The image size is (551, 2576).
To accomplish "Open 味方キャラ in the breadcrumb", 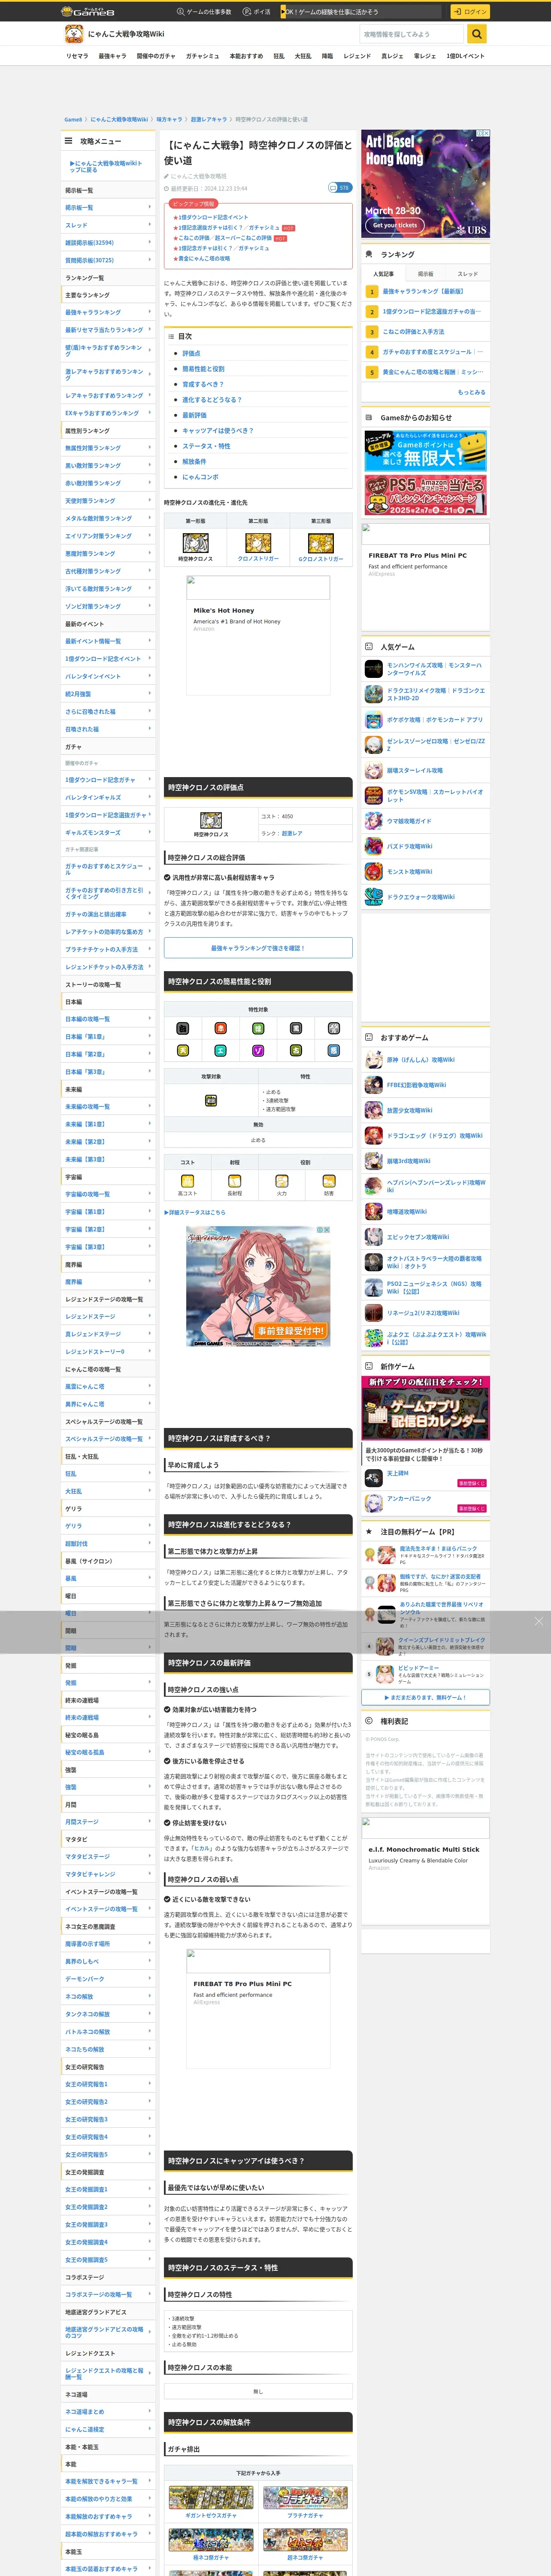I will point(169,119).
